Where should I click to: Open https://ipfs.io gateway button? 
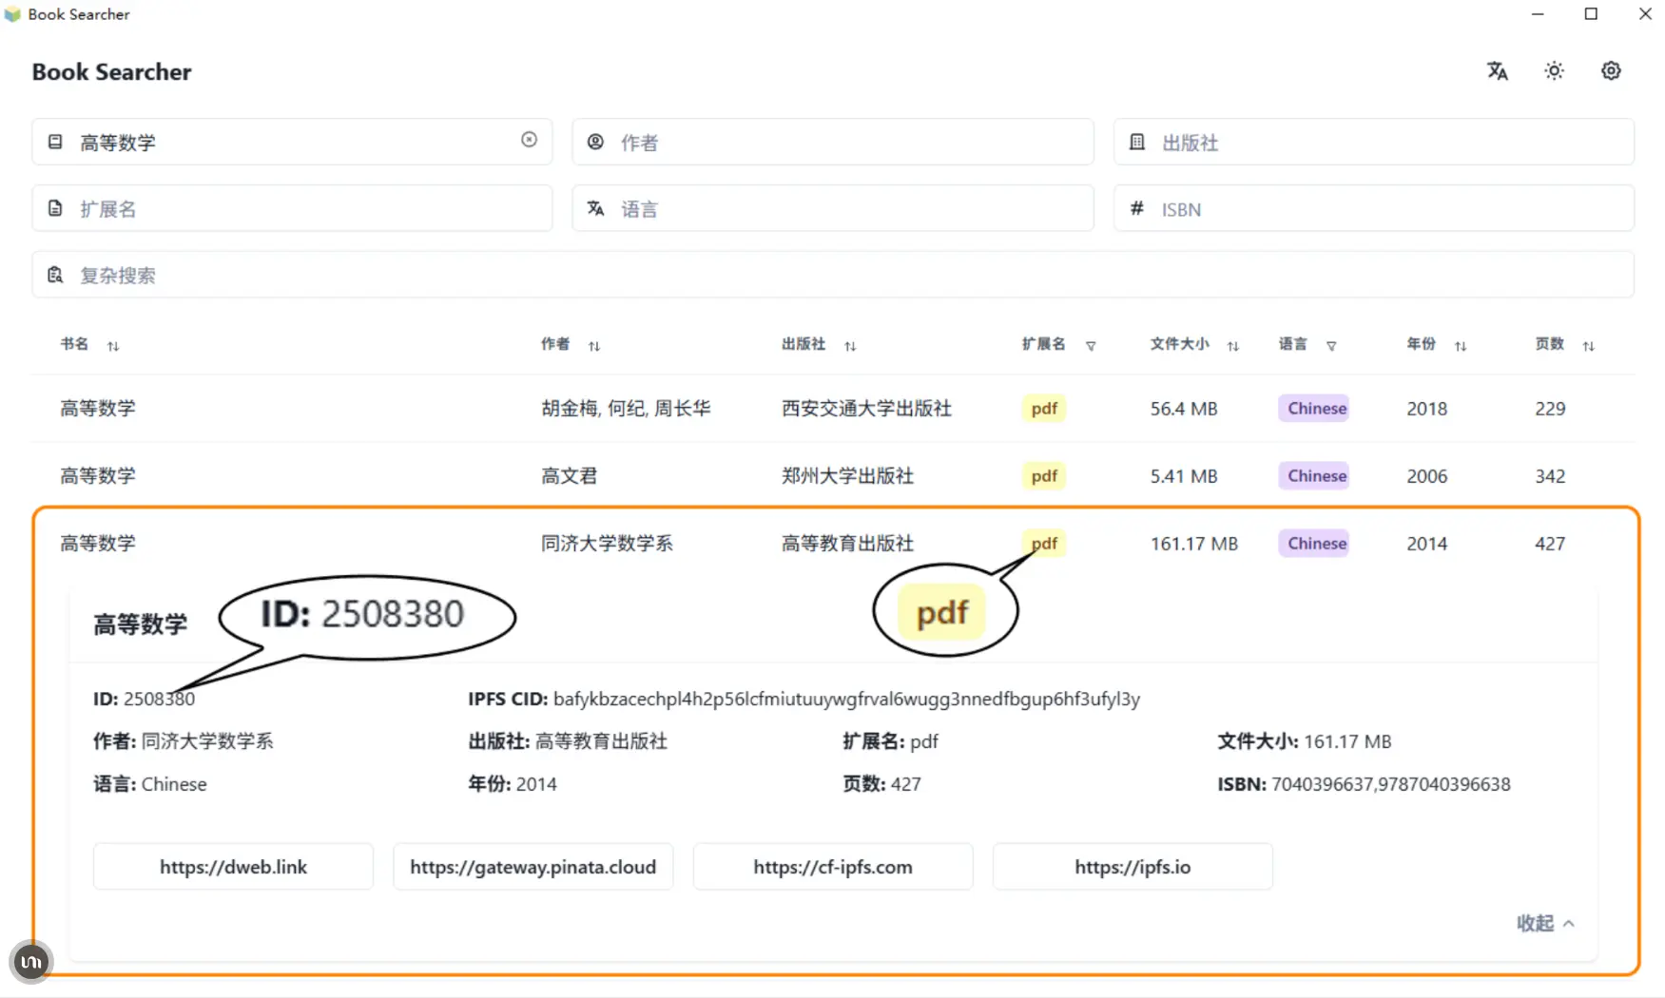[1133, 867]
